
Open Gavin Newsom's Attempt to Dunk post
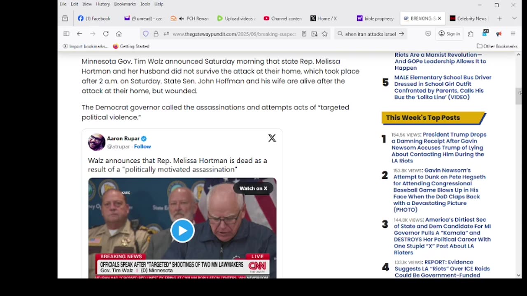(439, 190)
